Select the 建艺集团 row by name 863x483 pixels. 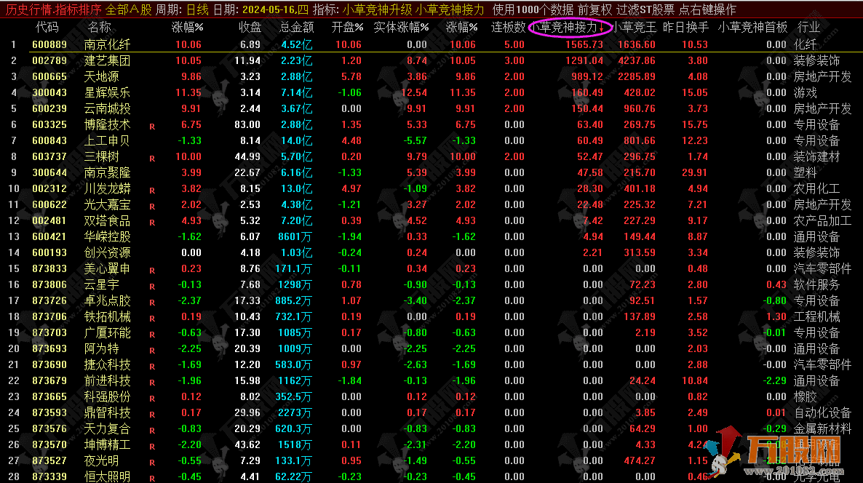coord(108,60)
